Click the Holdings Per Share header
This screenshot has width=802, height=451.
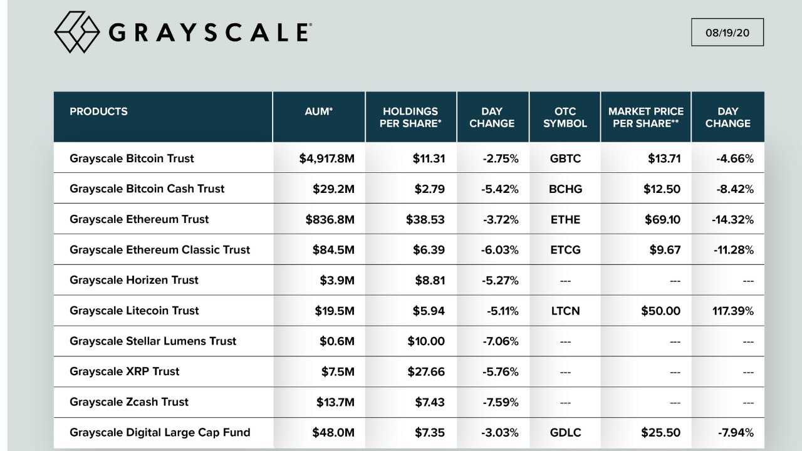tap(410, 117)
